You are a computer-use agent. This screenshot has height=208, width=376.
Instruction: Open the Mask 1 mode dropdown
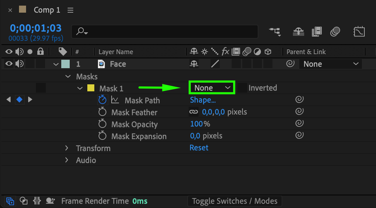coord(212,87)
